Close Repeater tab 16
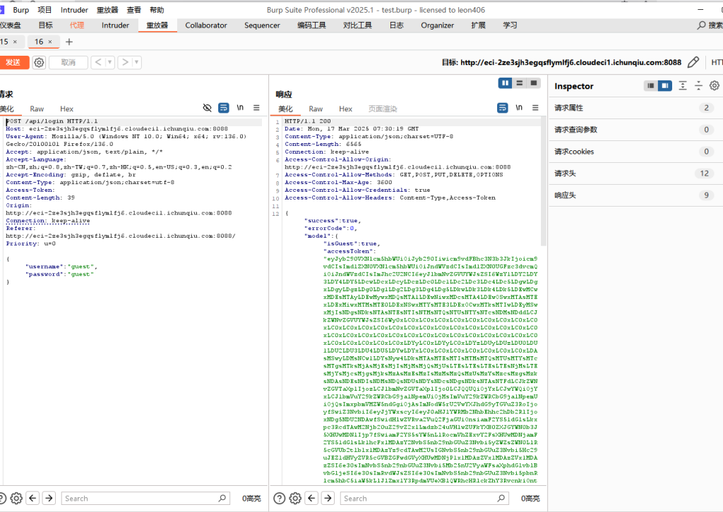The height and width of the screenshot is (512, 723). [x=50, y=42]
